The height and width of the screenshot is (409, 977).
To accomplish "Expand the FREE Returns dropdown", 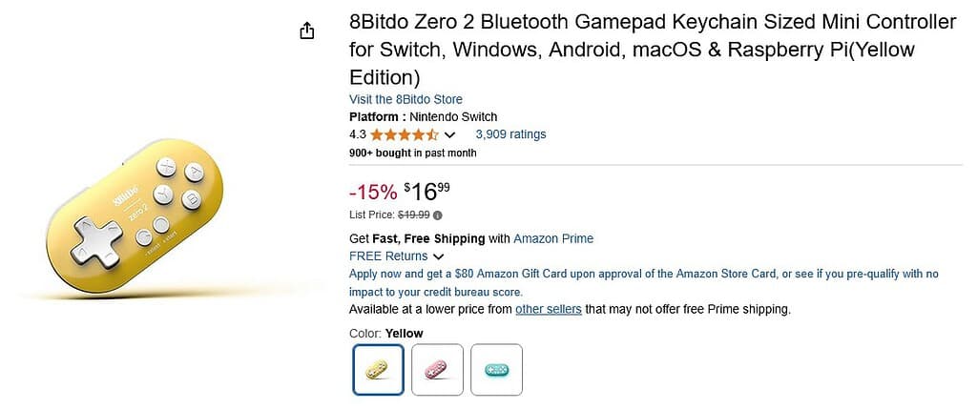I will 438,256.
